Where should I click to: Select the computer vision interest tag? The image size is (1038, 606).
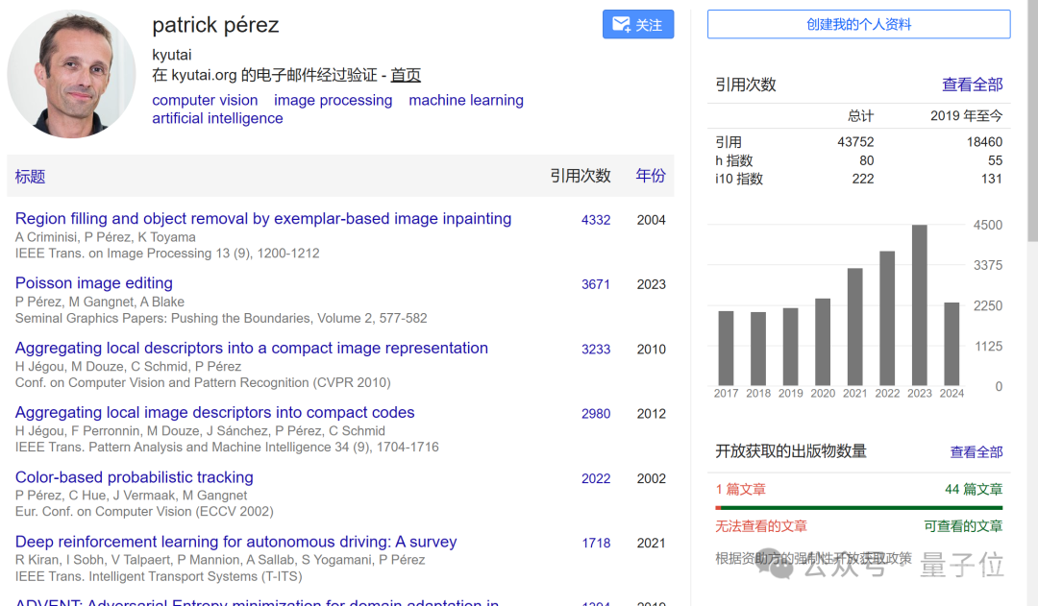click(x=205, y=100)
